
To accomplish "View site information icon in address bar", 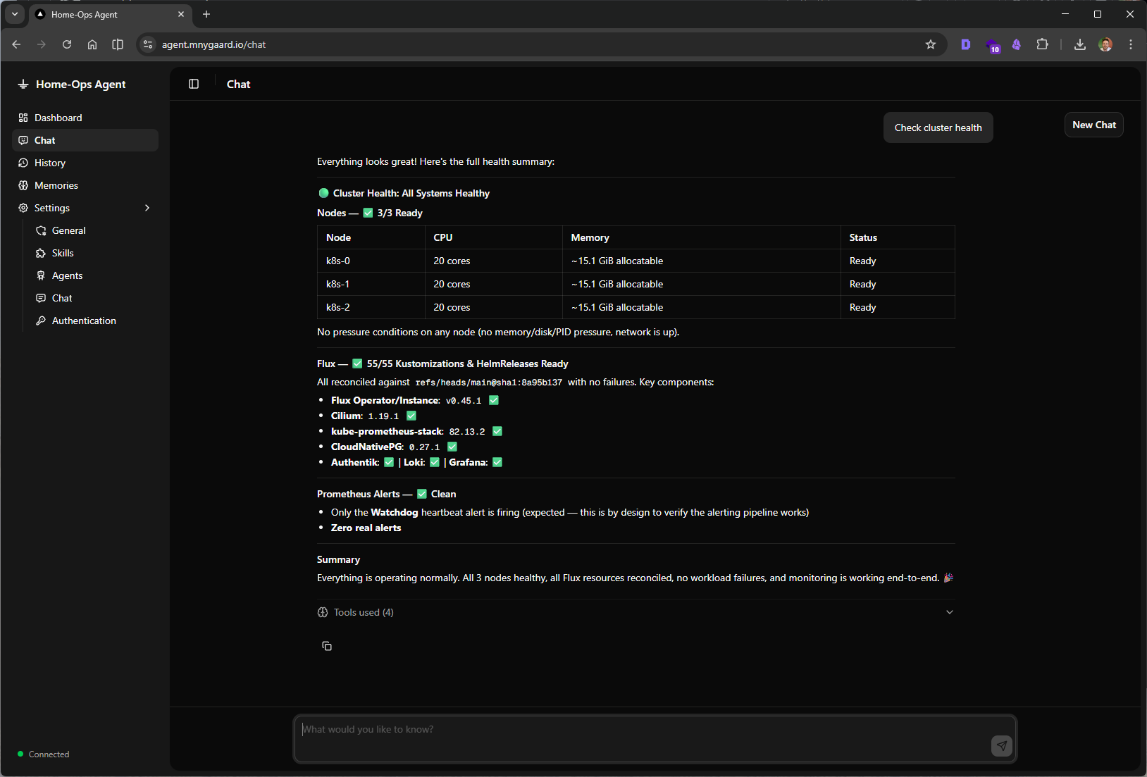I will click(x=148, y=44).
